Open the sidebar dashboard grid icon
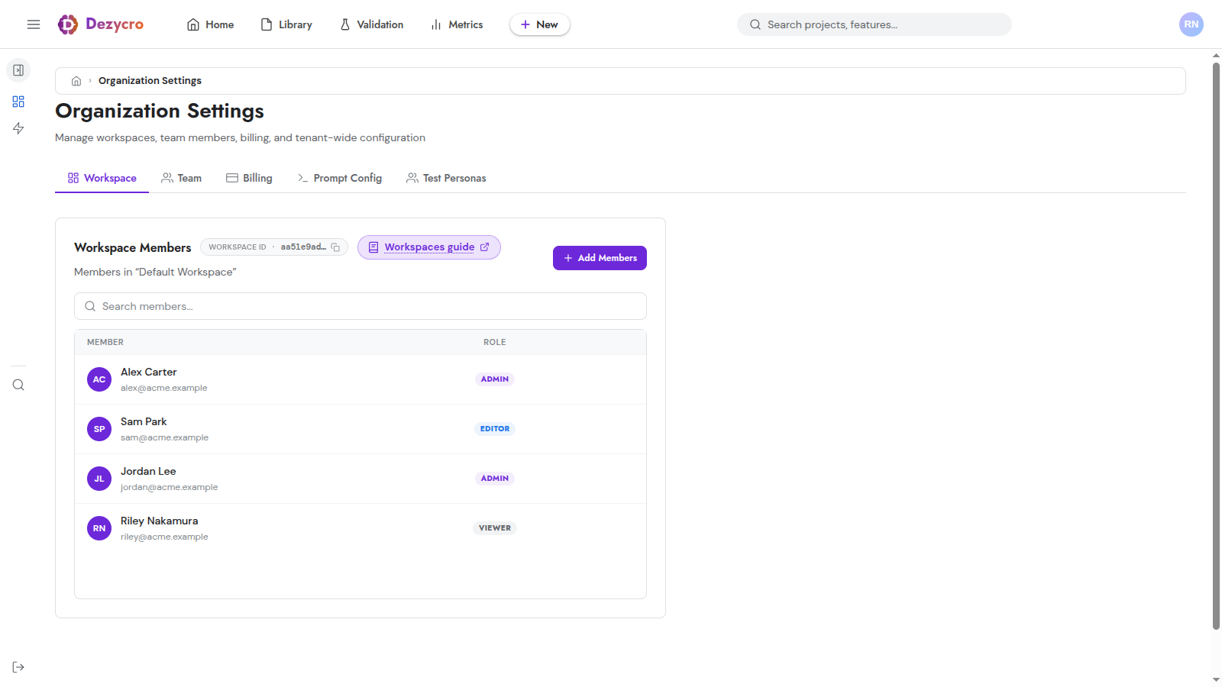 click(18, 102)
